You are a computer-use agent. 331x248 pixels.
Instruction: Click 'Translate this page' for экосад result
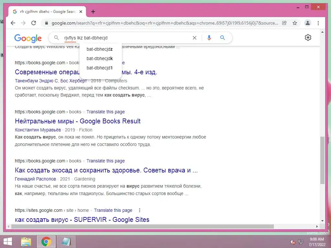tap(106, 161)
